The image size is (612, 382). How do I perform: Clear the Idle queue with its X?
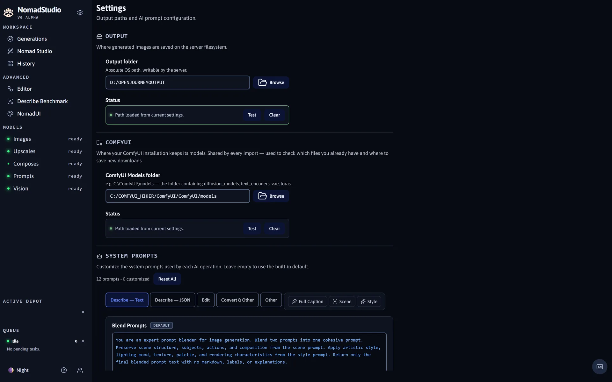pos(83,341)
